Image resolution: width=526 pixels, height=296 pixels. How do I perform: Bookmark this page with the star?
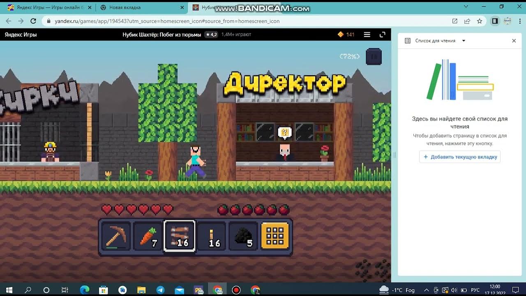pyautogui.click(x=479, y=21)
